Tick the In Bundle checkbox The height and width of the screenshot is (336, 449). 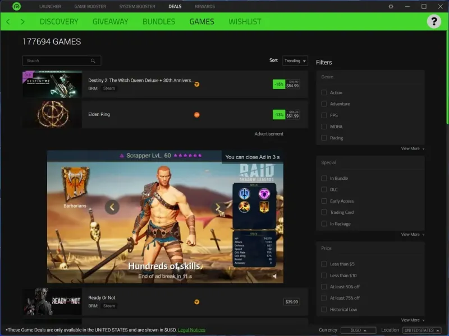pyautogui.click(x=324, y=178)
